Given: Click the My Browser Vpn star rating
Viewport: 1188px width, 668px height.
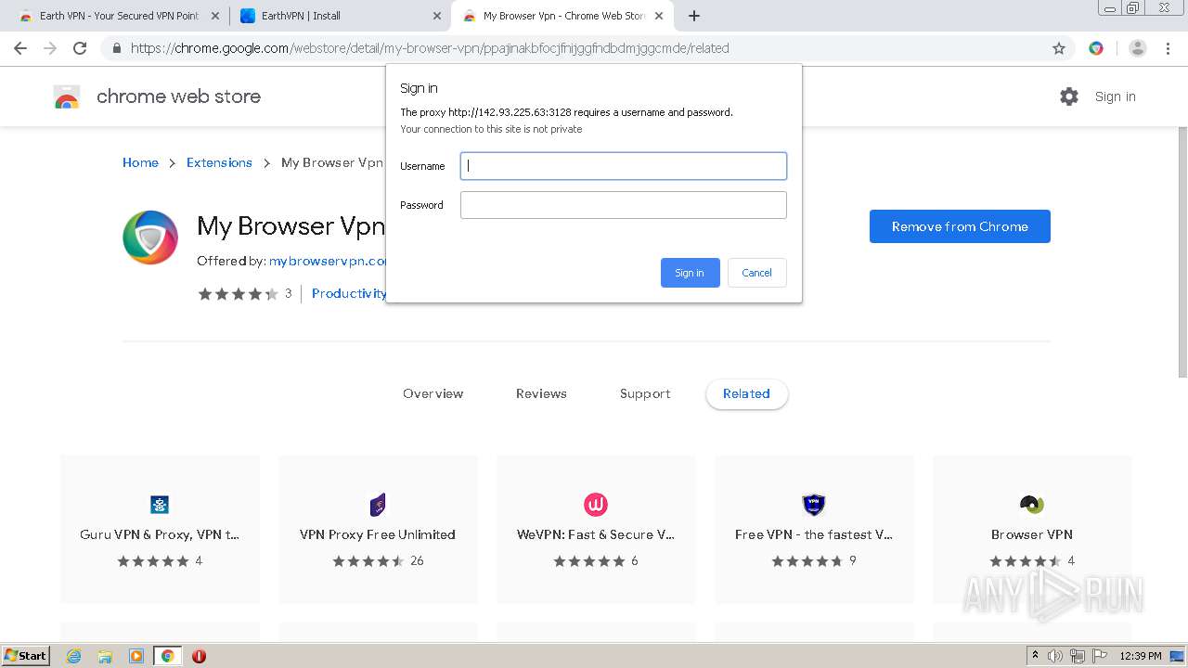Looking at the screenshot, I should tap(239, 294).
